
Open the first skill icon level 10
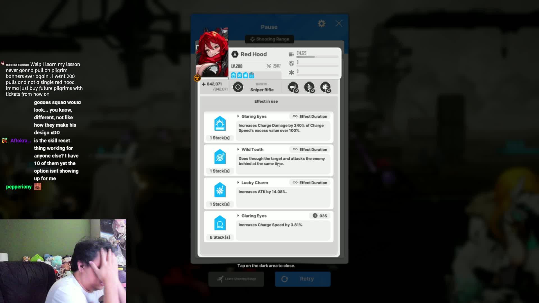tap(293, 87)
